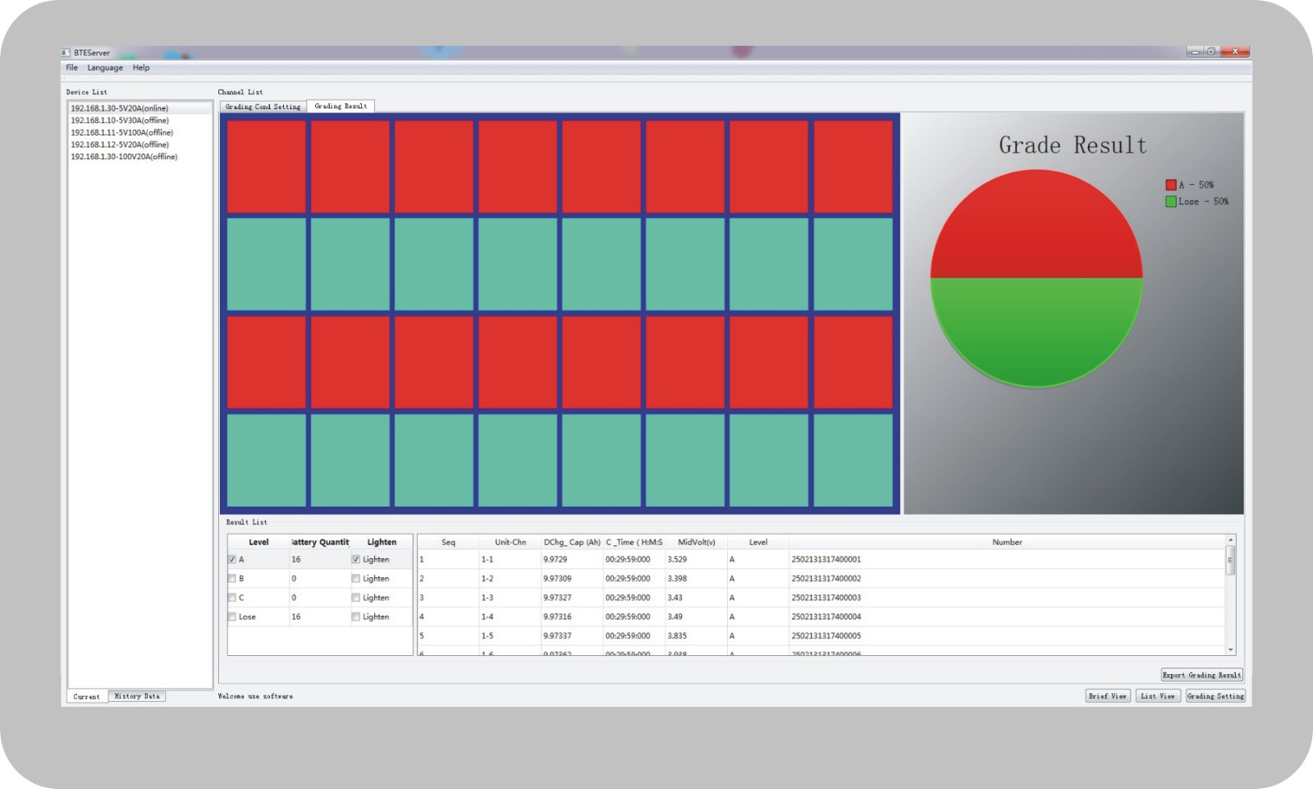
Task: Open the Help menu
Action: click(141, 67)
